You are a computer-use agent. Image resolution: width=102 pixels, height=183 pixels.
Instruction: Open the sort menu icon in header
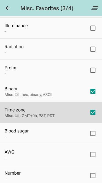click(95, 8)
